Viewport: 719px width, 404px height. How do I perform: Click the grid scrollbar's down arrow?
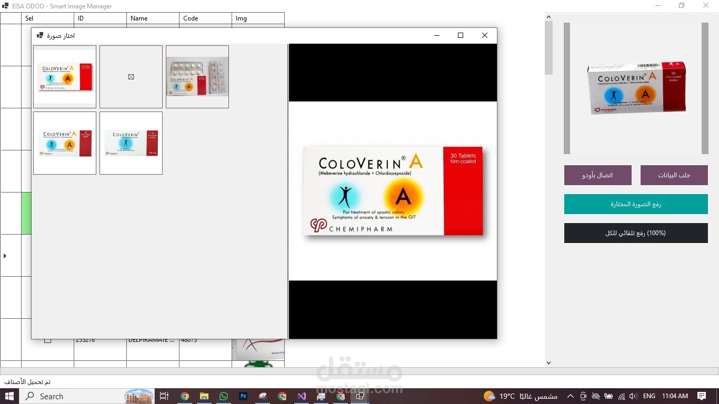(x=548, y=362)
